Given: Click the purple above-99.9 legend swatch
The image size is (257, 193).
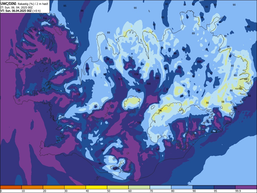Looking at the screenshot, I should coord(246,187).
